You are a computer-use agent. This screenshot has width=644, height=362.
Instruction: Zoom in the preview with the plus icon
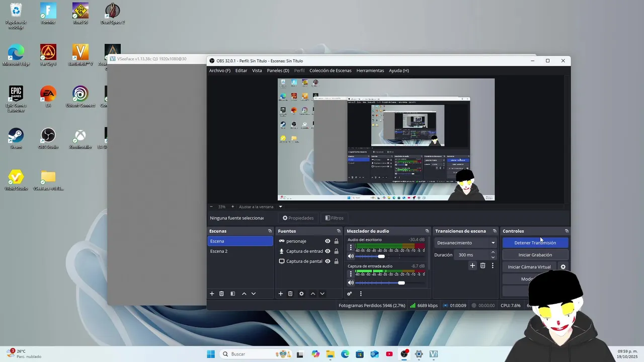point(232,207)
